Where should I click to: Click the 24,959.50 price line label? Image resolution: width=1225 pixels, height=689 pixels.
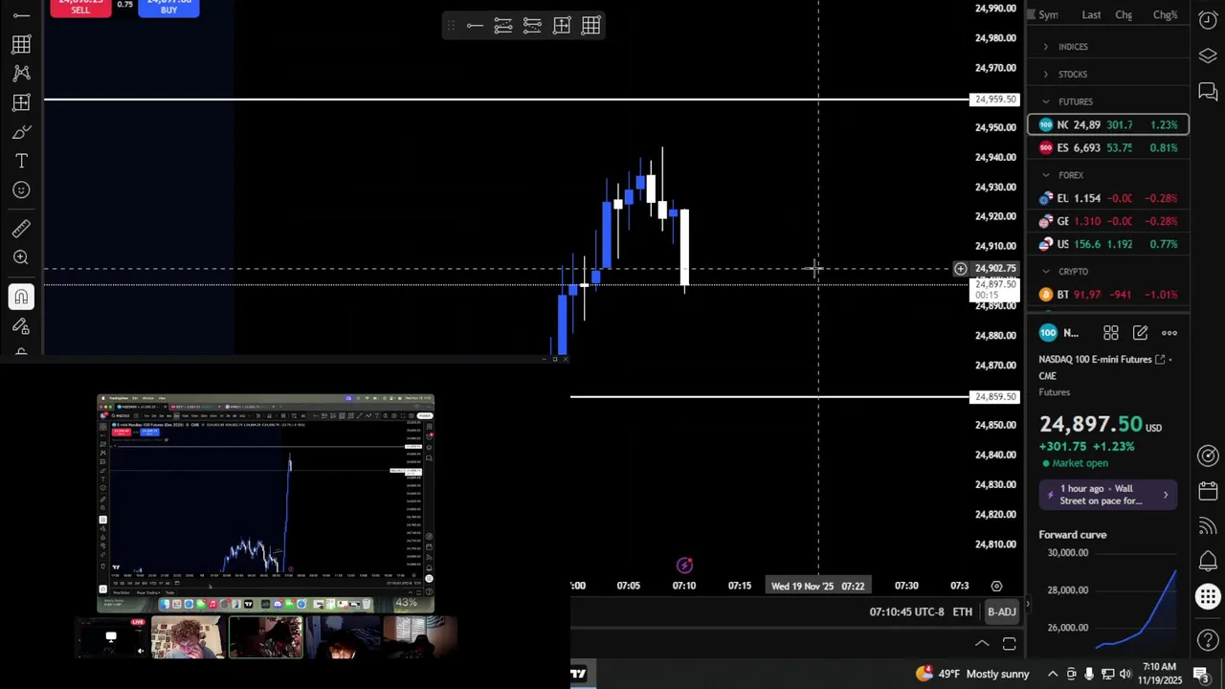coord(995,100)
